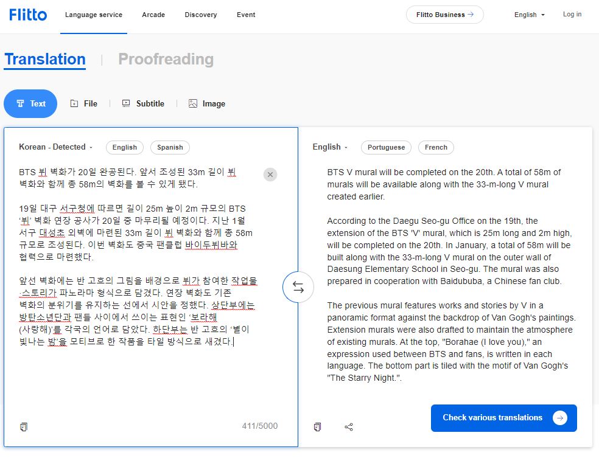This screenshot has height=458, width=599.
Task: Open the Discovery menu
Action: point(200,15)
